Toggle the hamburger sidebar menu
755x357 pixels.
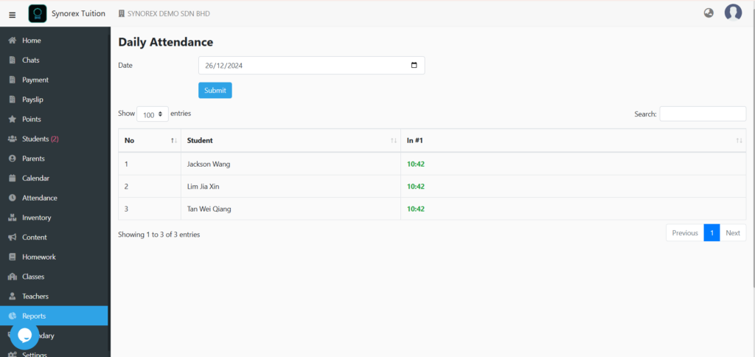[13, 15]
